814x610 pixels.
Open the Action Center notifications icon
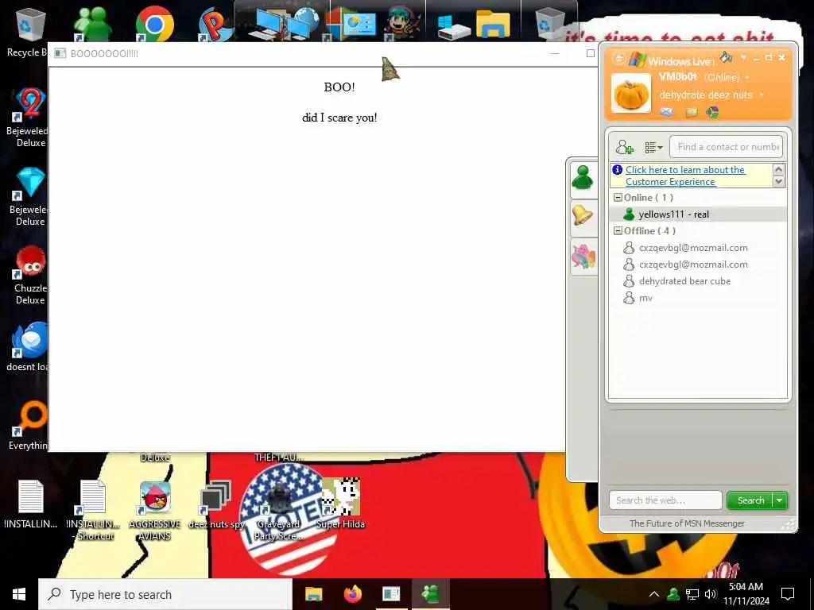click(788, 594)
